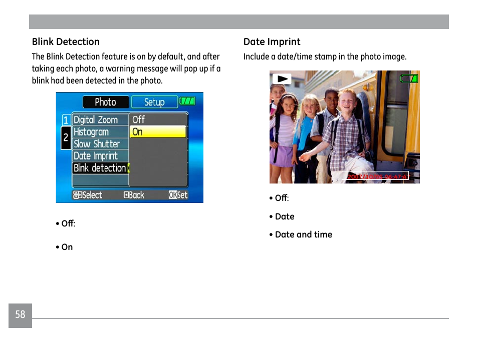Click the playback mode icon on photo
Image resolution: width=478 pixels, height=347 pixels.
282,79
